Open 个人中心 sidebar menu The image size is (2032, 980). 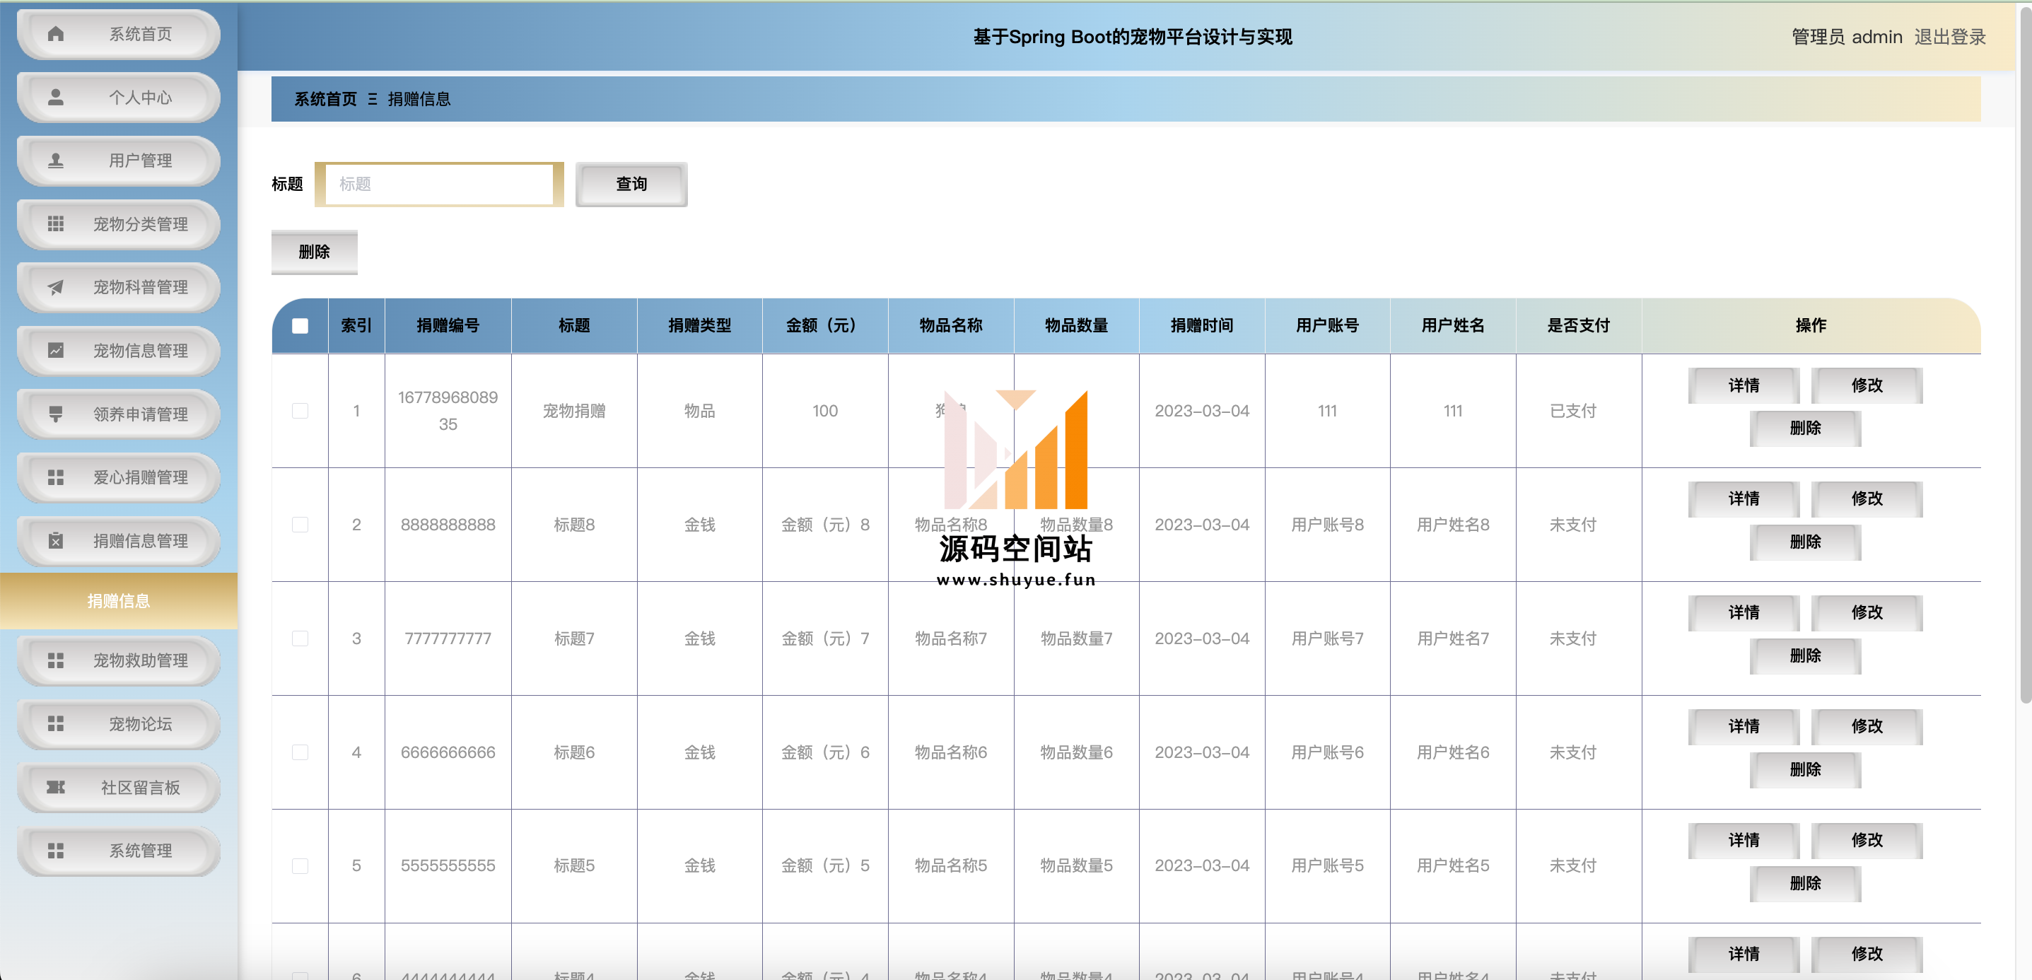118,97
